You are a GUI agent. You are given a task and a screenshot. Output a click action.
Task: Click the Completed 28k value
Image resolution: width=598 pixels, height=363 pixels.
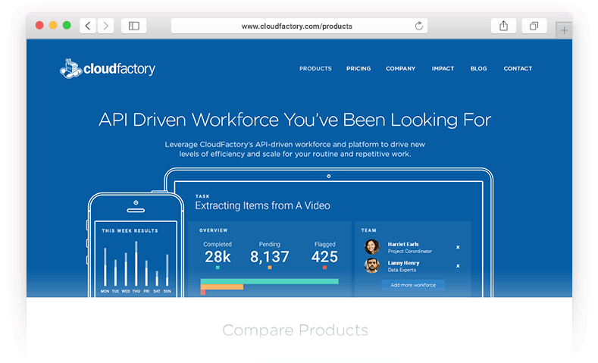(x=218, y=257)
